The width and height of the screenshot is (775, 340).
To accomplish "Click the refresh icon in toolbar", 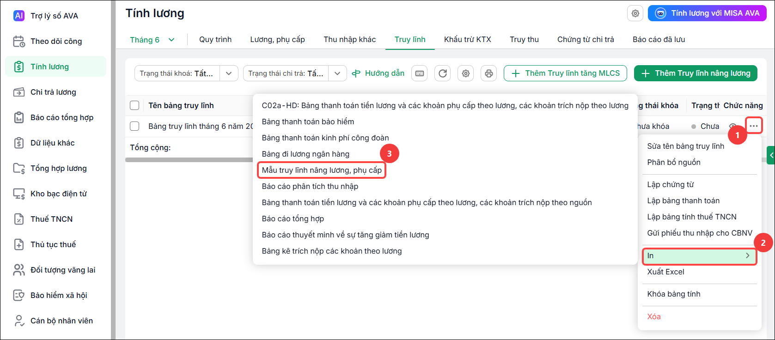I will pyautogui.click(x=443, y=73).
